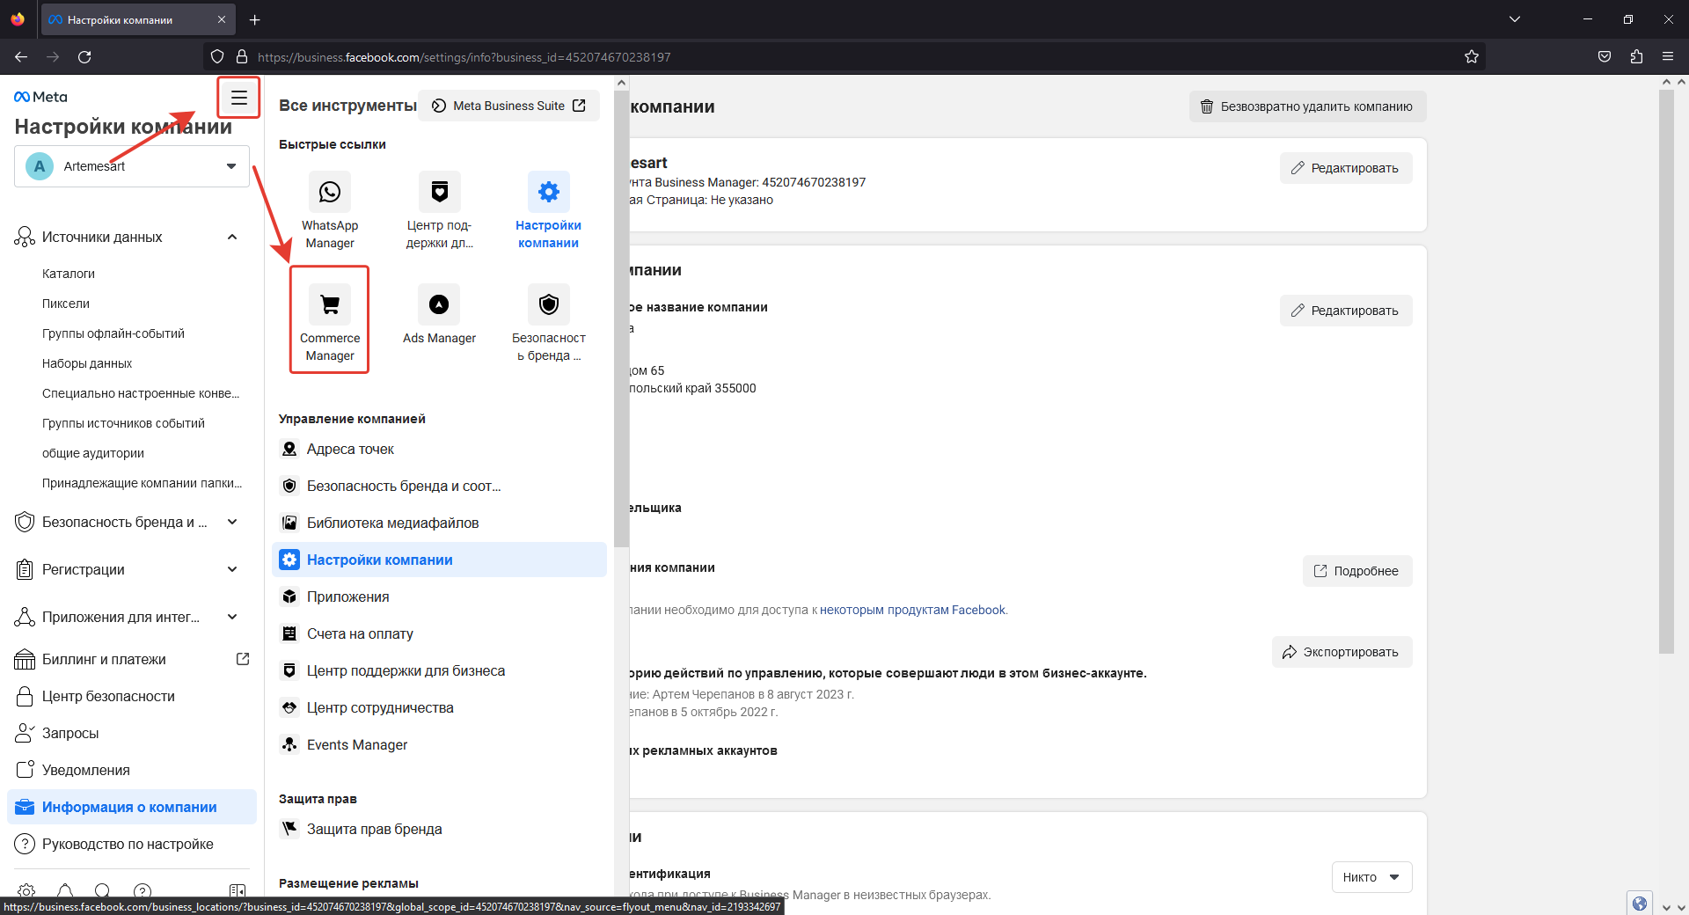
Task: Click Редактировать beside the Business Manager ID
Action: (x=1346, y=168)
